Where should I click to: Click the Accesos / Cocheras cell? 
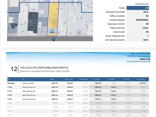point(28,83)
